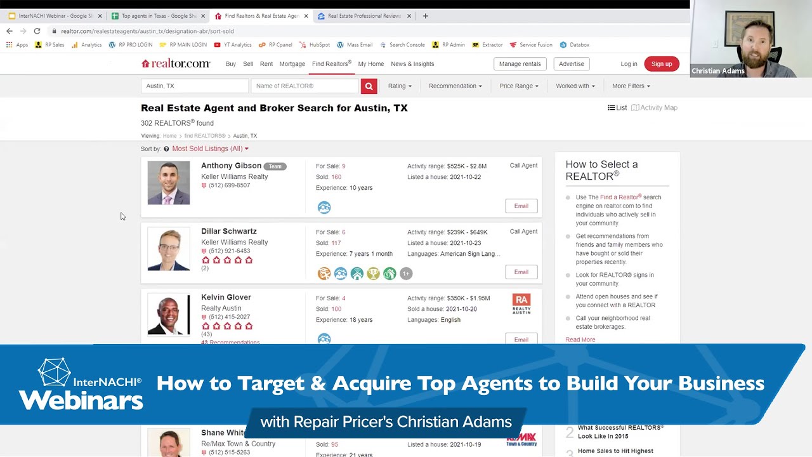Click the Sign up button
The image size is (812, 457).
point(662,63)
